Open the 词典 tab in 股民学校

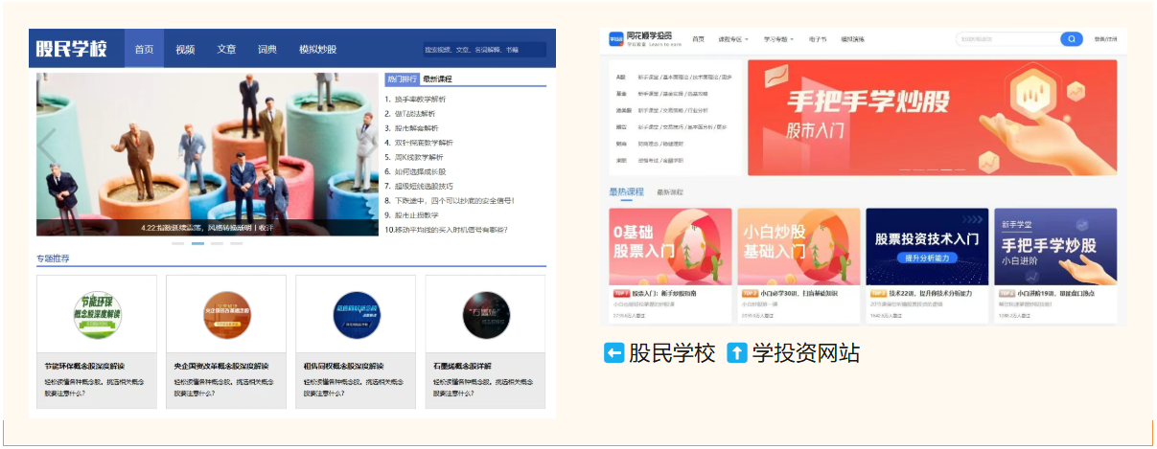point(267,49)
